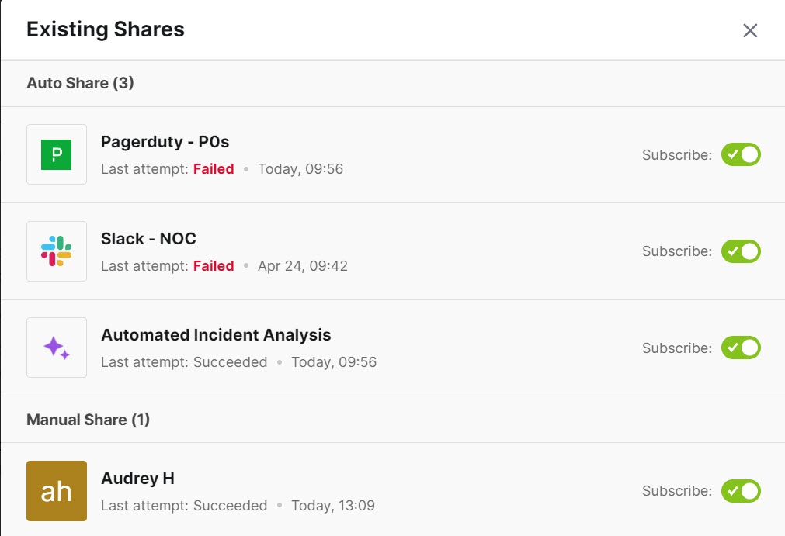Click the Failed status for Slack - NOC
This screenshot has width=785, height=536.
pos(213,266)
